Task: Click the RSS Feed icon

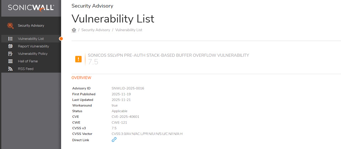Action: [x=11, y=69]
